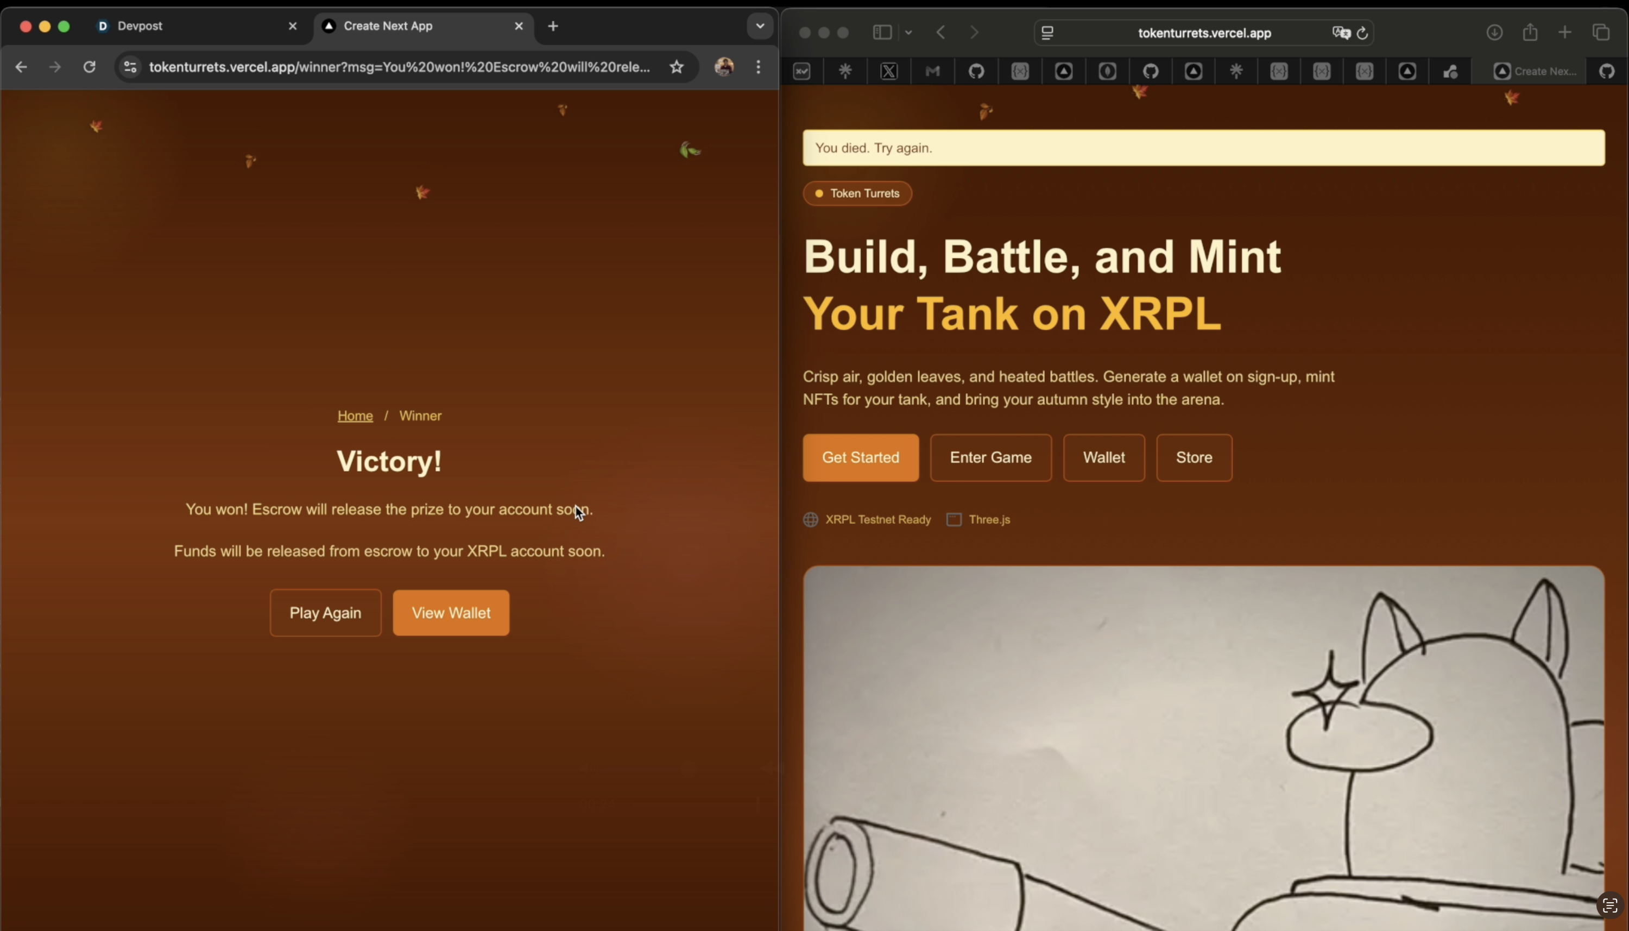The height and width of the screenshot is (931, 1629).
Task: Open Chrome tab search dropdown
Action: pos(760,26)
